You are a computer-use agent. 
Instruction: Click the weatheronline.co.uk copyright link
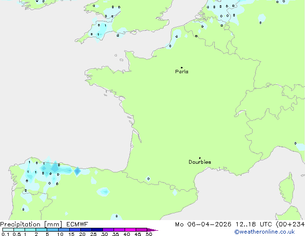264,232
